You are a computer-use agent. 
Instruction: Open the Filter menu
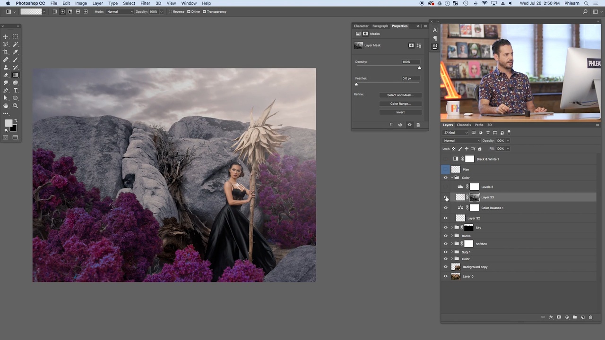coord(145,3)
